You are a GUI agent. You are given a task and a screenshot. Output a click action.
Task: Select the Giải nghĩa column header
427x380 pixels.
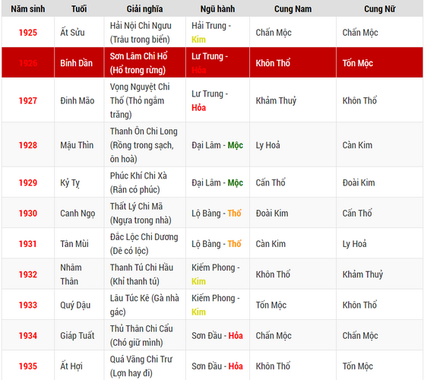144,8
